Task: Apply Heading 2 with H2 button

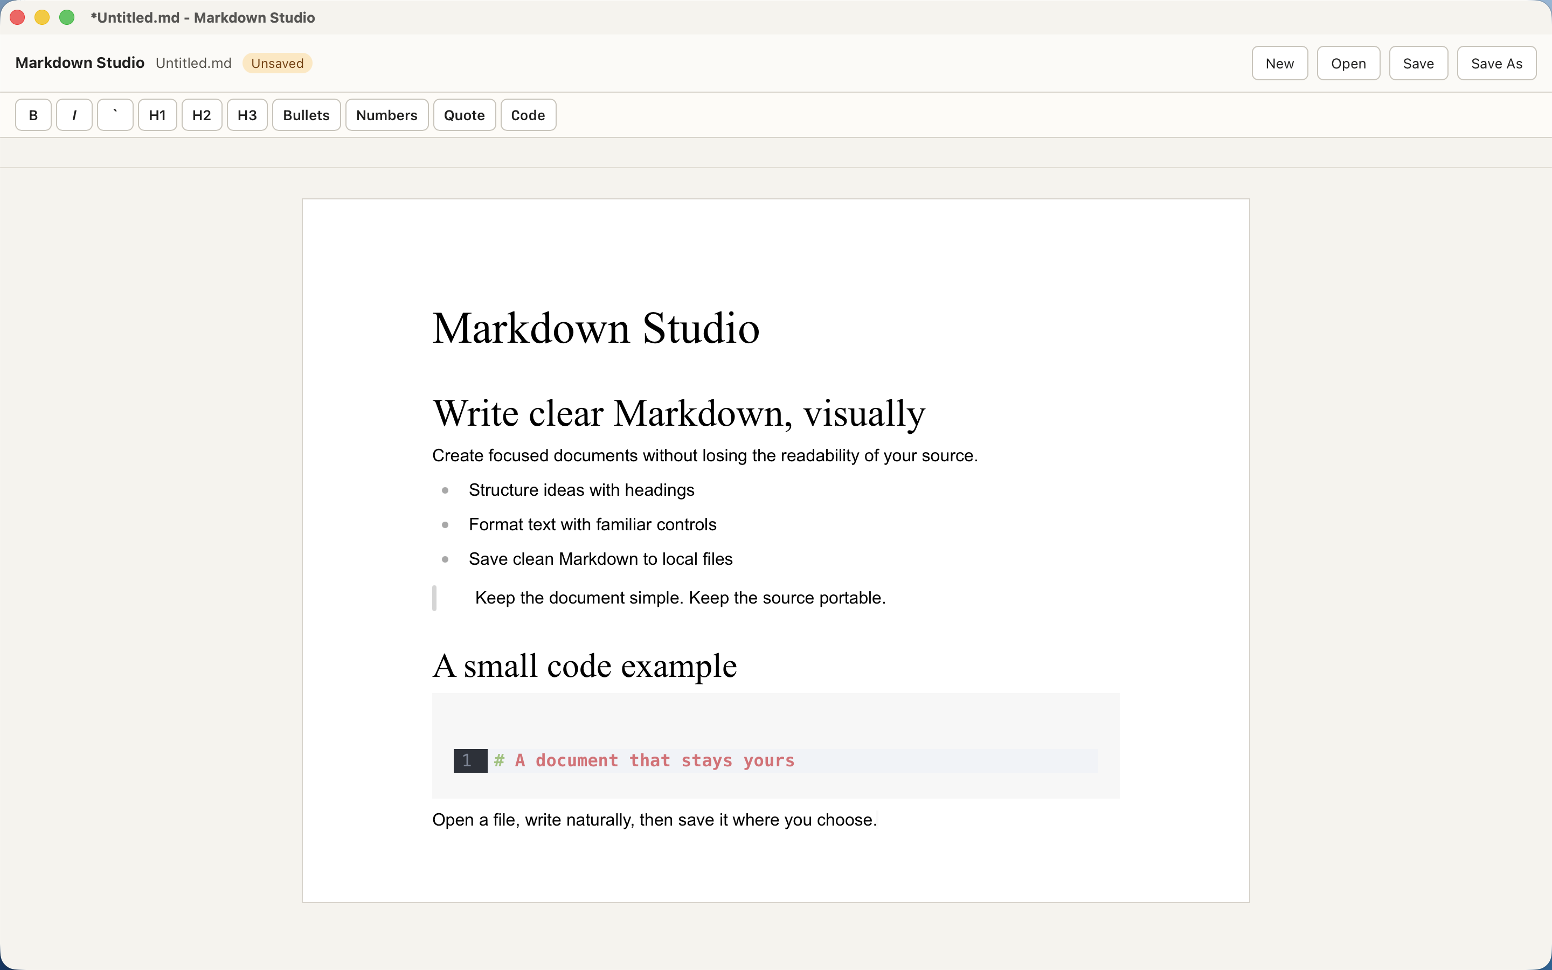Action: pyautogui.click(x=202, y=115)
